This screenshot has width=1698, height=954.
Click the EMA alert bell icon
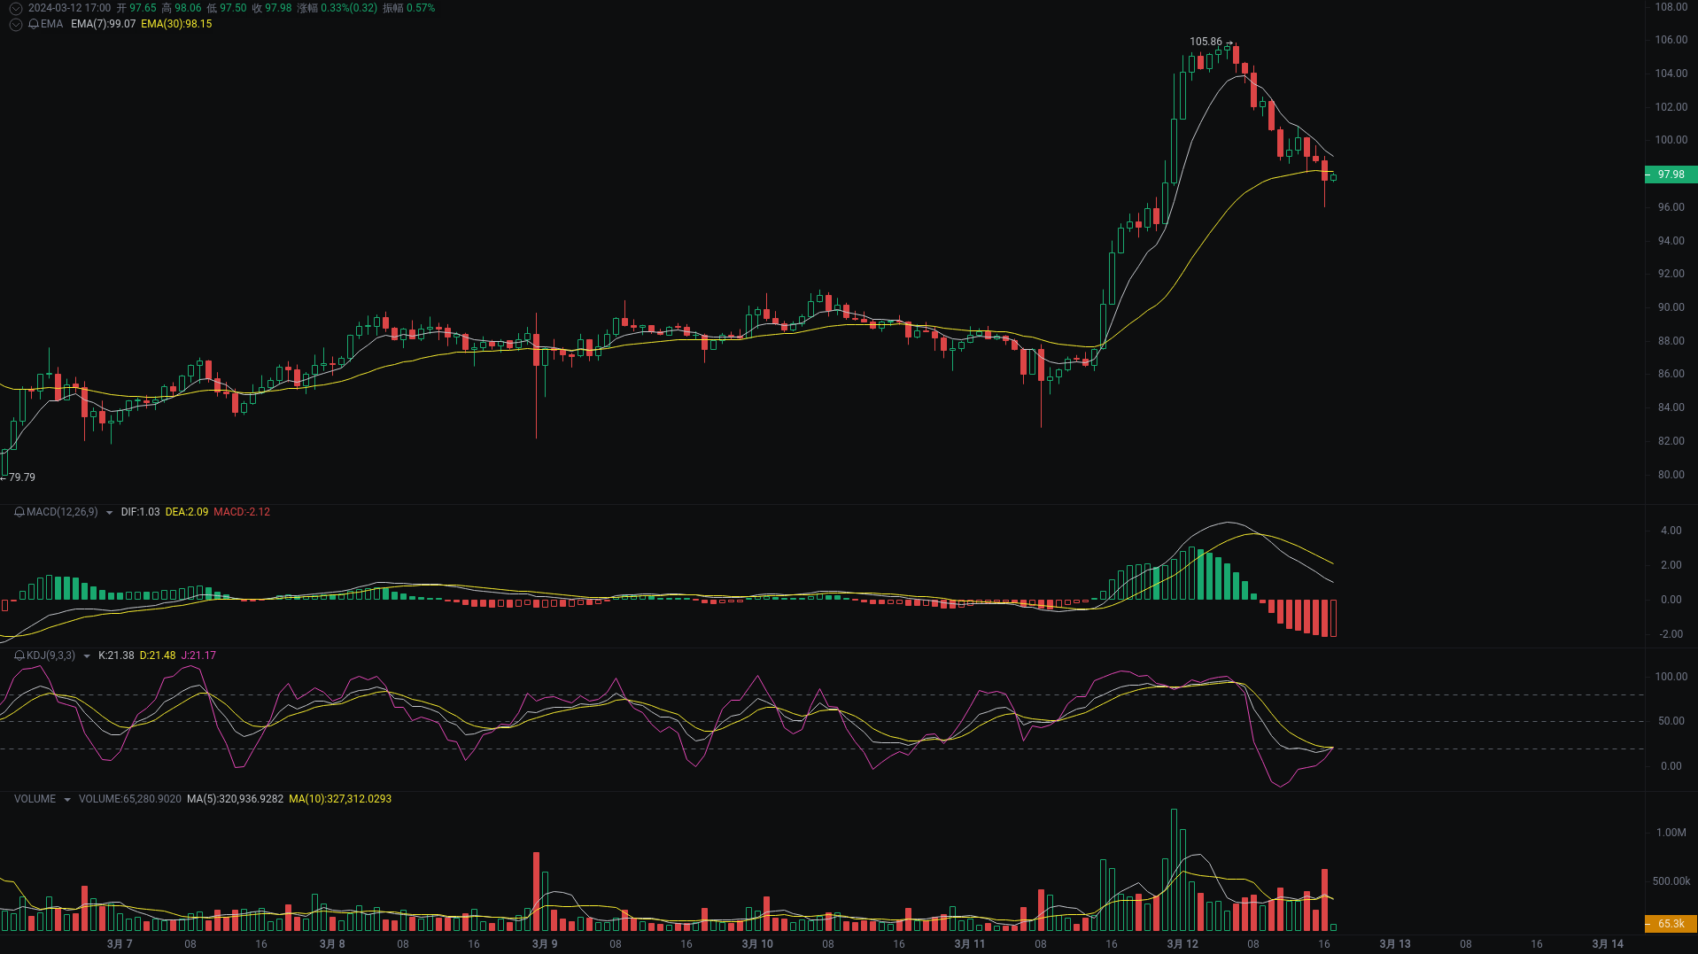[35, 24]
